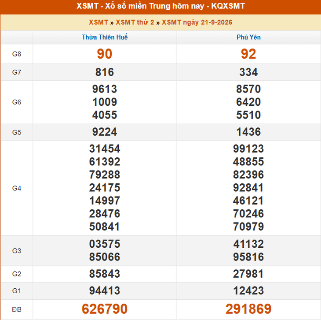The image size is (321, 320).
Task: Open the Thừa Thiên Huế province link
Action: [105, 37]
